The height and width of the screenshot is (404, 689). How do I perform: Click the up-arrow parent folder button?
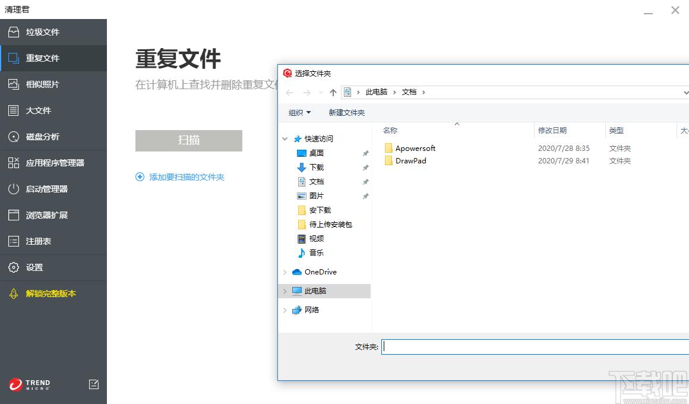333,92
